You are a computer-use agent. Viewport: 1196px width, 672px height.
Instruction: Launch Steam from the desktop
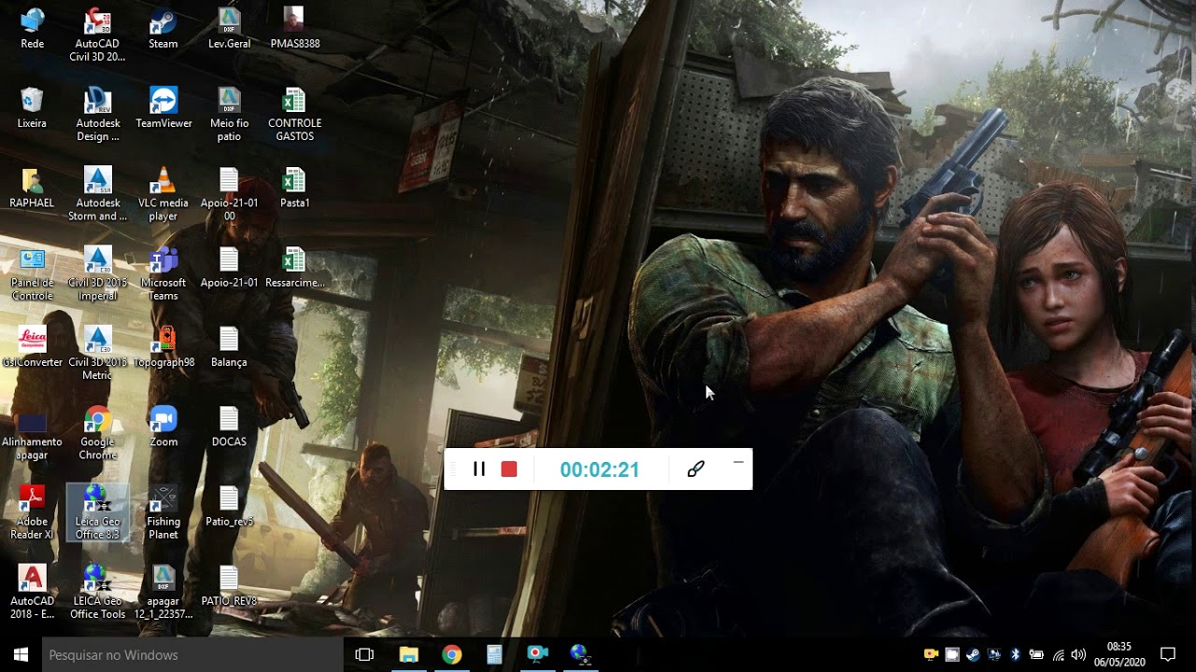(163, 29)
